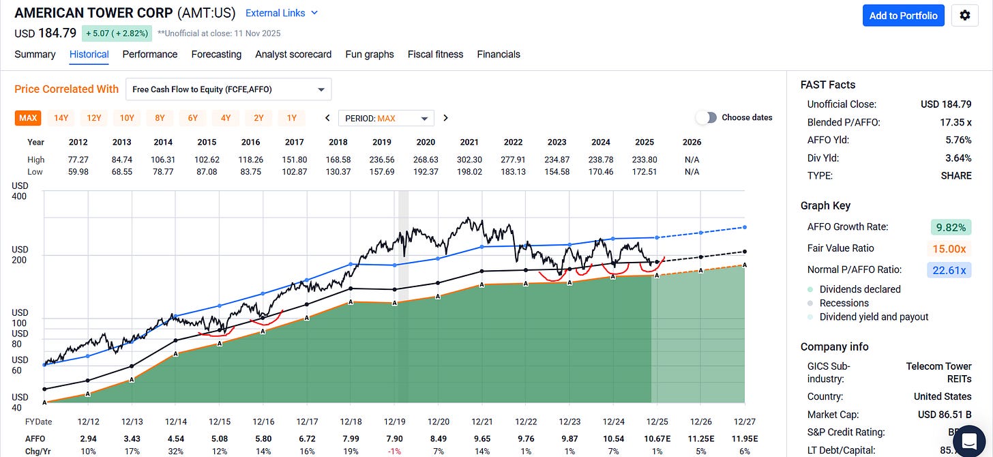
Task: Click the 12/25 date label on axis
Action: click(x=657, y=422)
